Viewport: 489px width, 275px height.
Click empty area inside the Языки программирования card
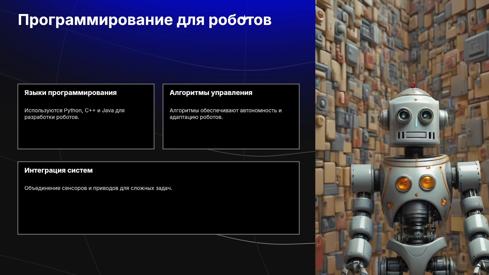click(86, 135)
